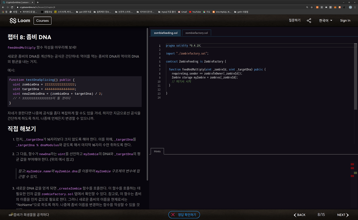Reload the CryptoZombies page

(x=12, y=7)
